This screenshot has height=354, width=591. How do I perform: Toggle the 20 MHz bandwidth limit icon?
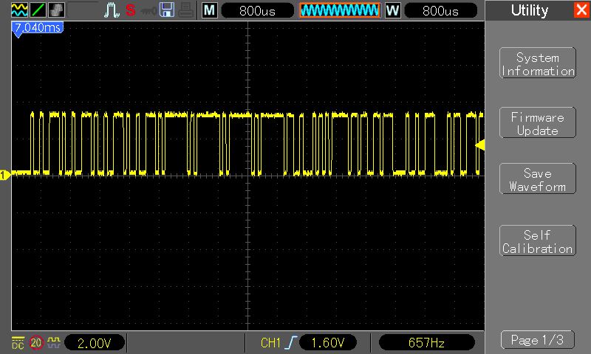(36, 342)
